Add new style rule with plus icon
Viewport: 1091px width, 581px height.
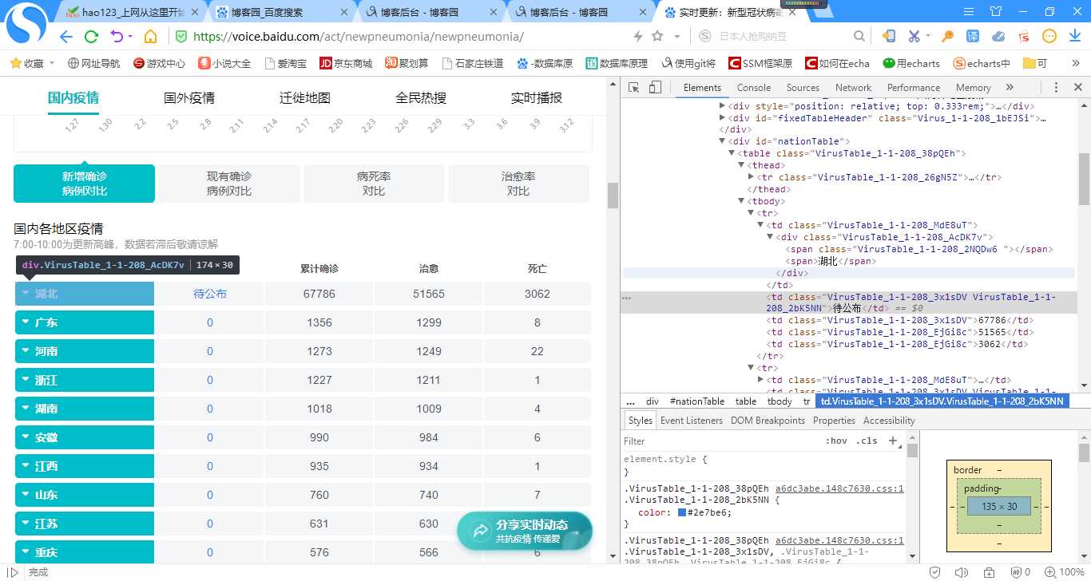(x=892, y=441)
